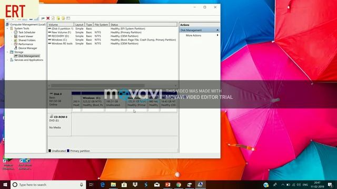Sort by the Volume column header

[x=61, y=25]
